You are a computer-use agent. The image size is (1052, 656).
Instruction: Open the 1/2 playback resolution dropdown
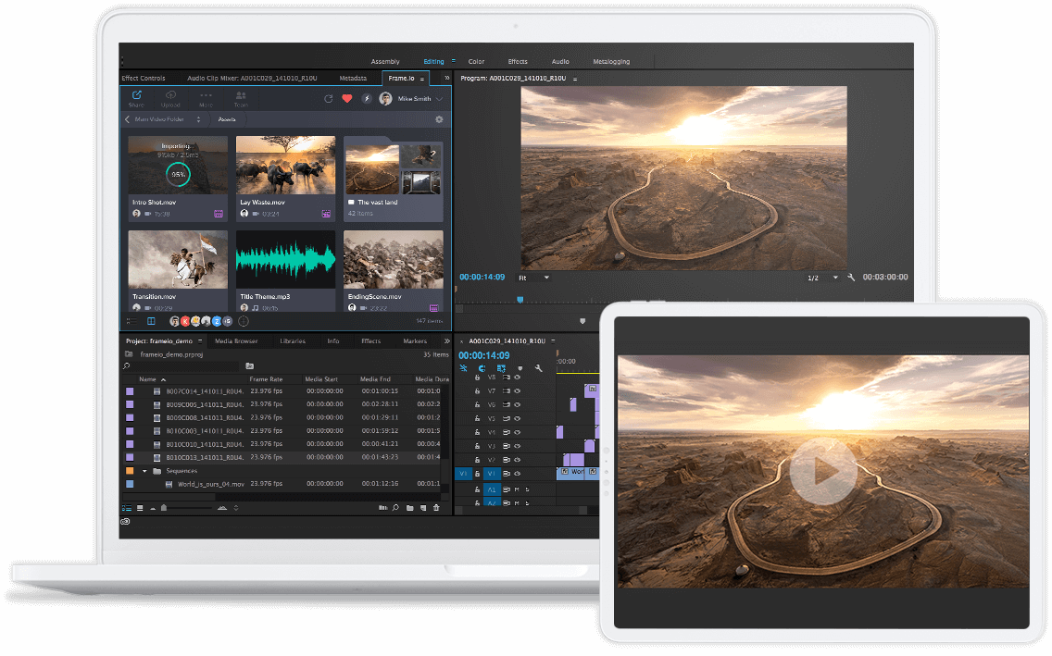835,278
